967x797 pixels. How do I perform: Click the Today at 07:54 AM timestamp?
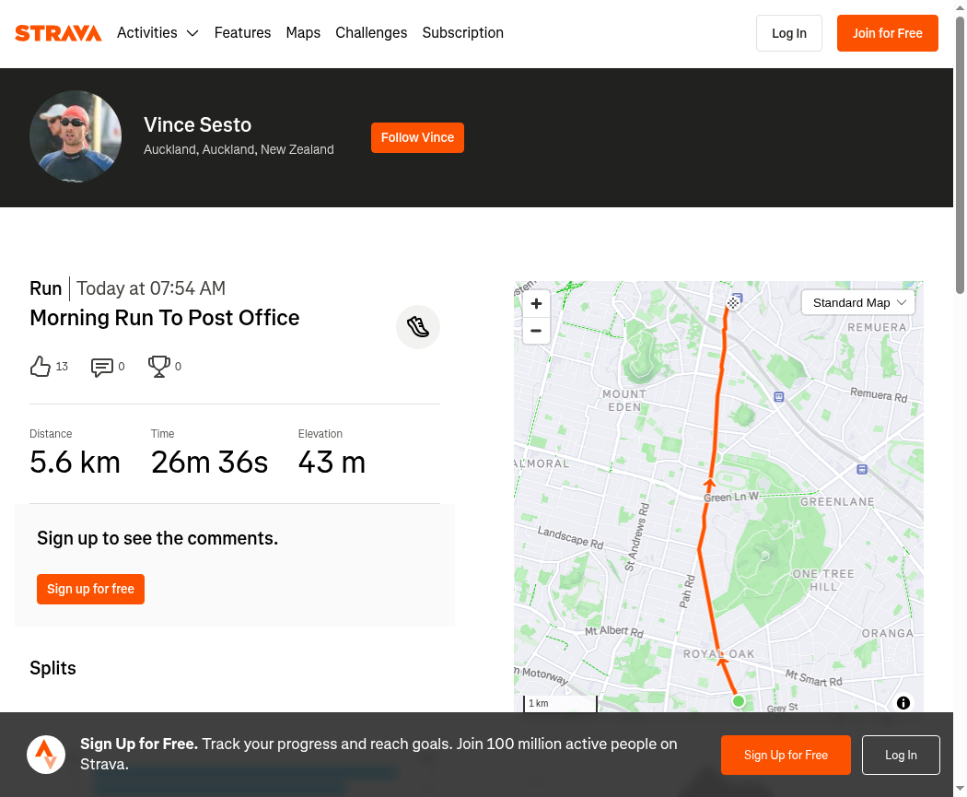(151, 288)
